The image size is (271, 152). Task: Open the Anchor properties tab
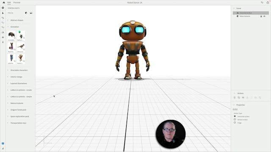(235, 109)
